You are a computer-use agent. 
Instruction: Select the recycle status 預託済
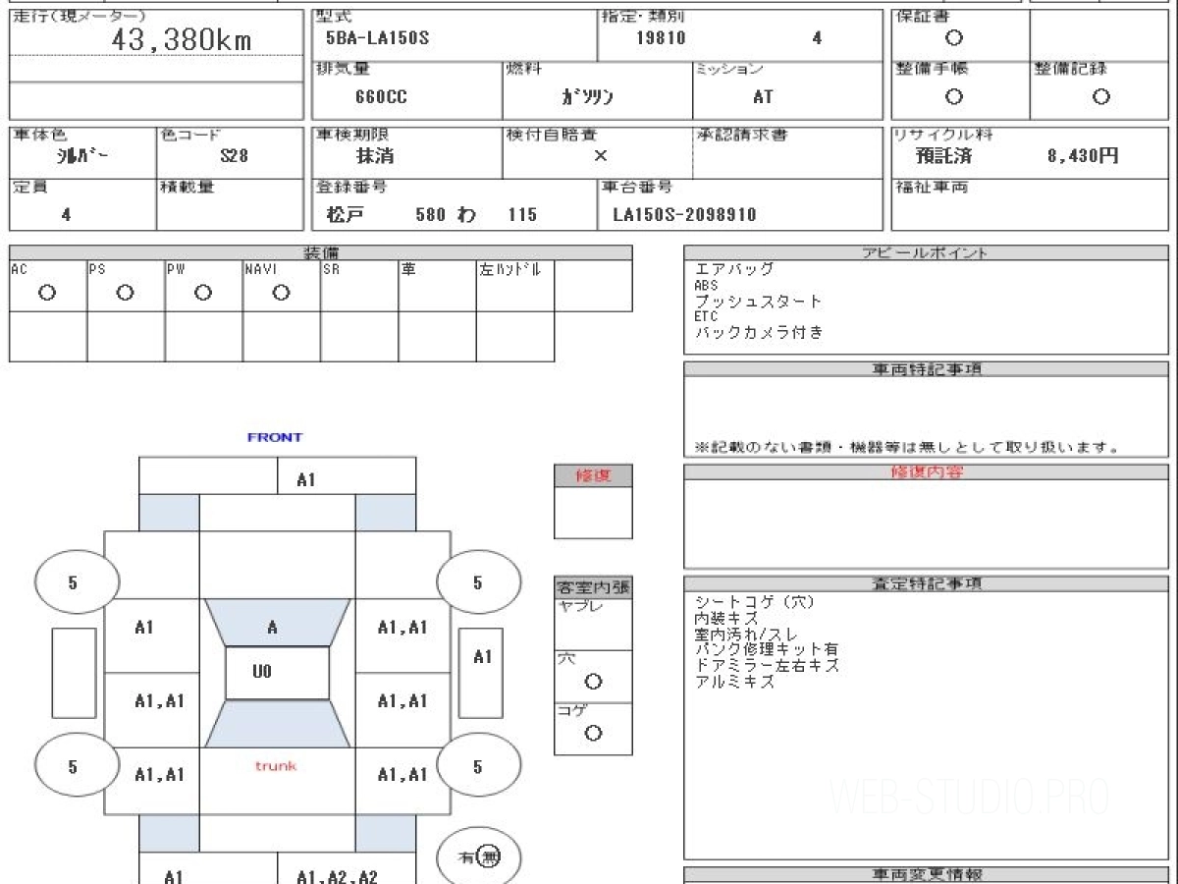click(944, 155)
